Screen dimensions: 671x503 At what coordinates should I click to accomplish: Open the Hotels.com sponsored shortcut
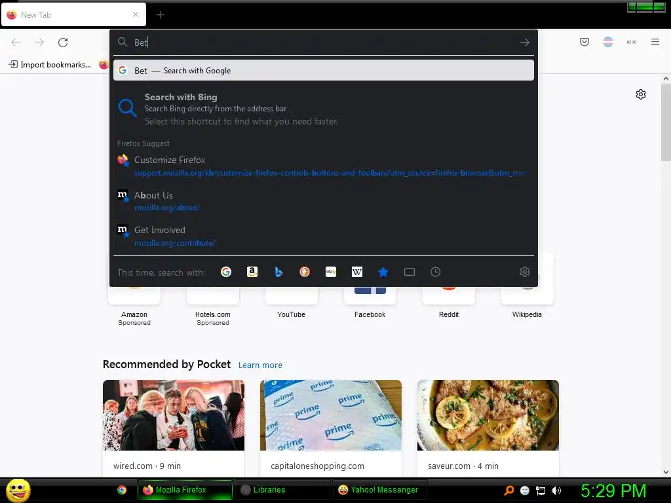point(213,295)
